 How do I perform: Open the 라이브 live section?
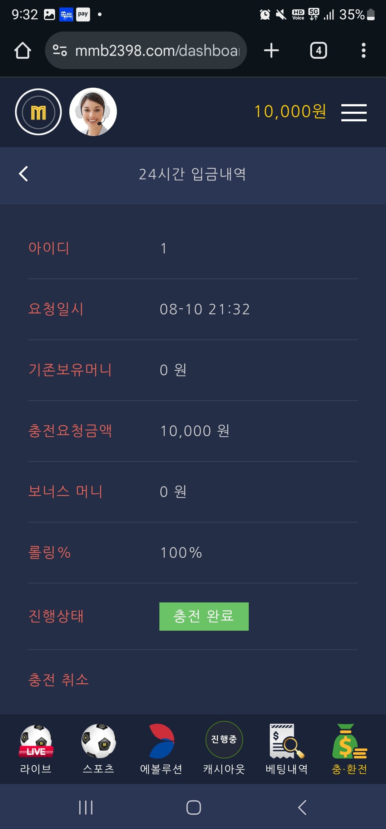pos(36,749)
